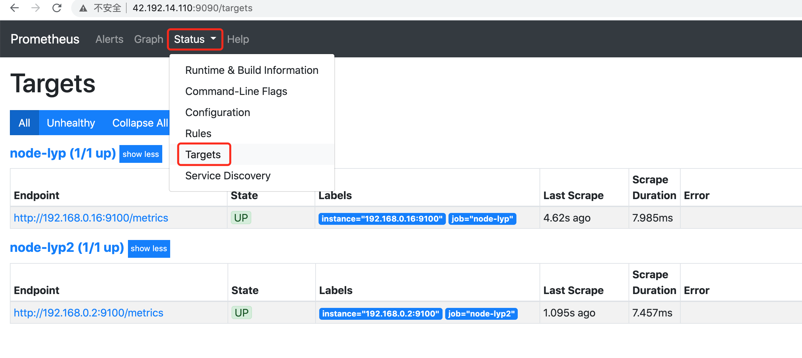
Task: Reload the page with refresh icon
Action: [x=57, y=8]
